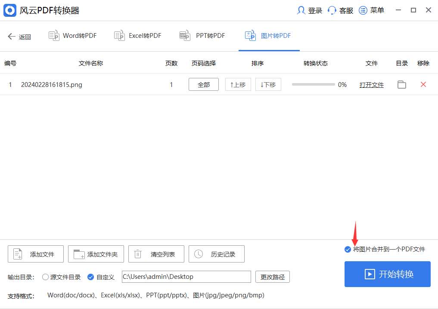The image size is (438, 309).
Task: Remove the file with the red X icon
Action: [x=423, y=84]
